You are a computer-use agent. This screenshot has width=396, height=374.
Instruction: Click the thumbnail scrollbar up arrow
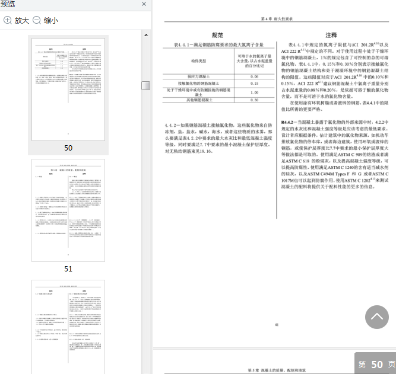(146, 35)
